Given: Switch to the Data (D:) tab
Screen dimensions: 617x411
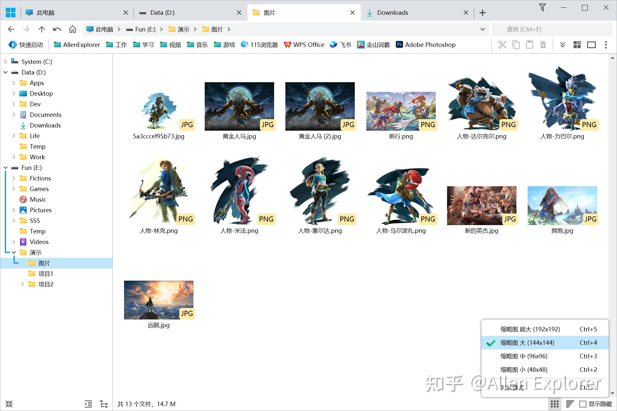Looking at the screenshot, I should (x=162, y=13).
